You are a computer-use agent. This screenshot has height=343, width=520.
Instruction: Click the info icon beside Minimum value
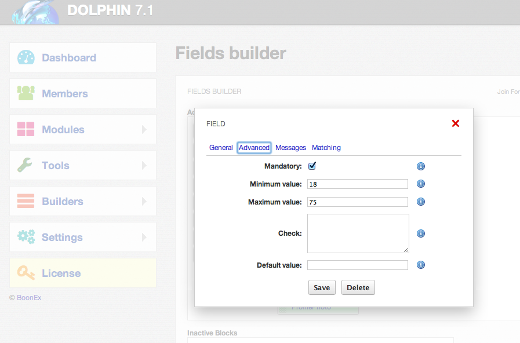click(x=421, y=184)
